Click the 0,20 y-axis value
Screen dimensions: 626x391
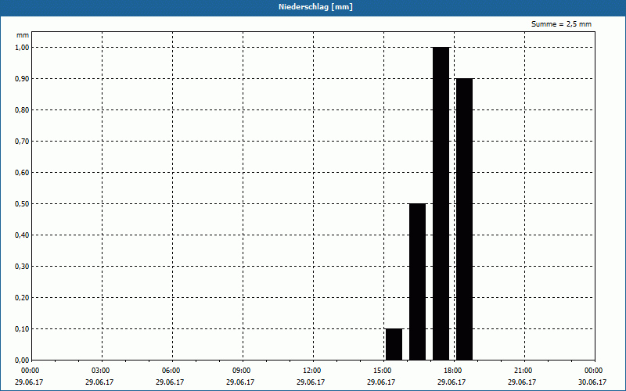(x=22, y=298)
